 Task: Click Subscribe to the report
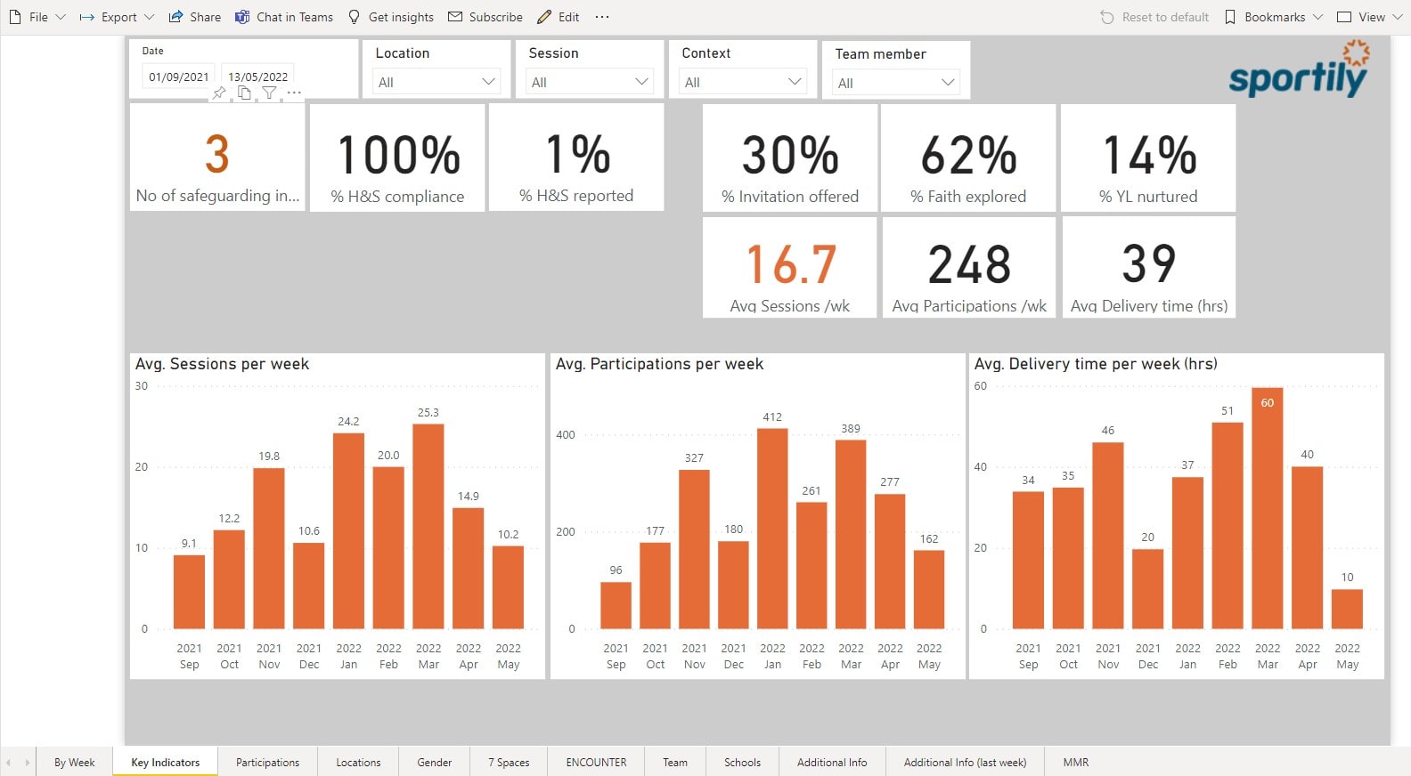coord(485,17)
